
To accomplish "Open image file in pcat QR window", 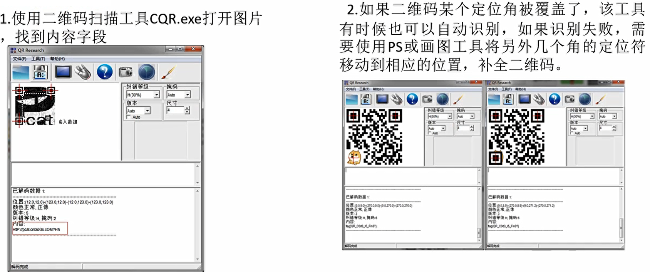I will click(x=20, y=72).
